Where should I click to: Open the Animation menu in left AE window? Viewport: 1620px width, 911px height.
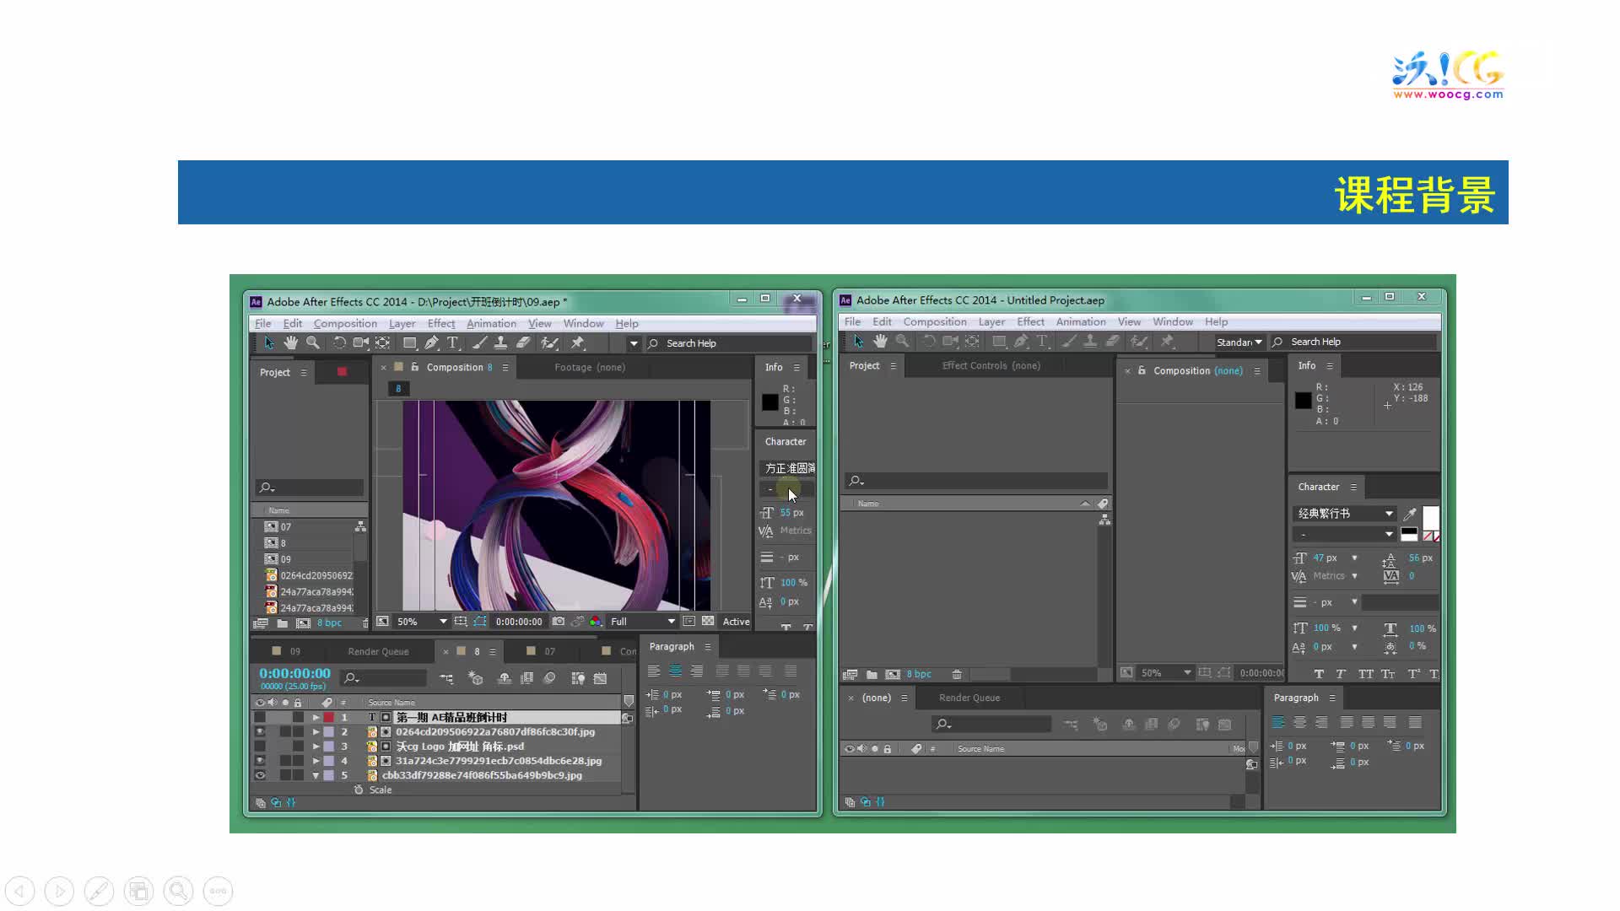click(x=491, y=323)
